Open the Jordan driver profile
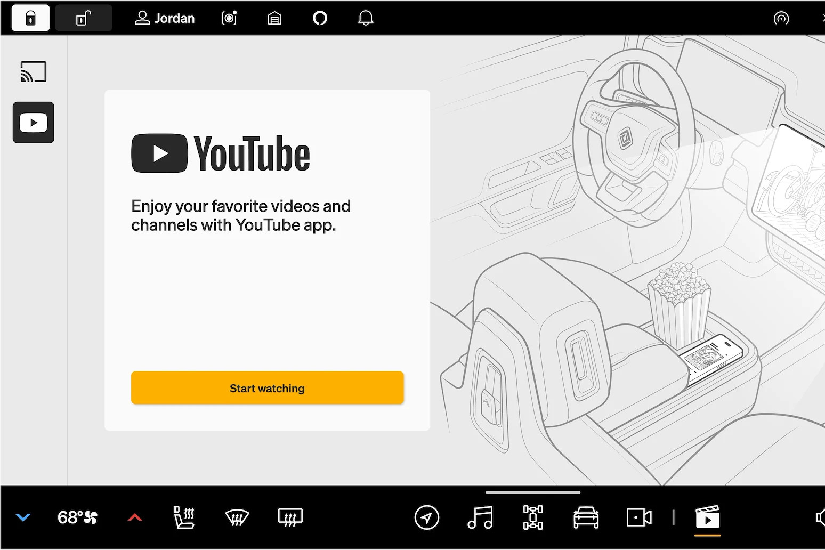This screenshot has width=825, height=550. point(165,18)
